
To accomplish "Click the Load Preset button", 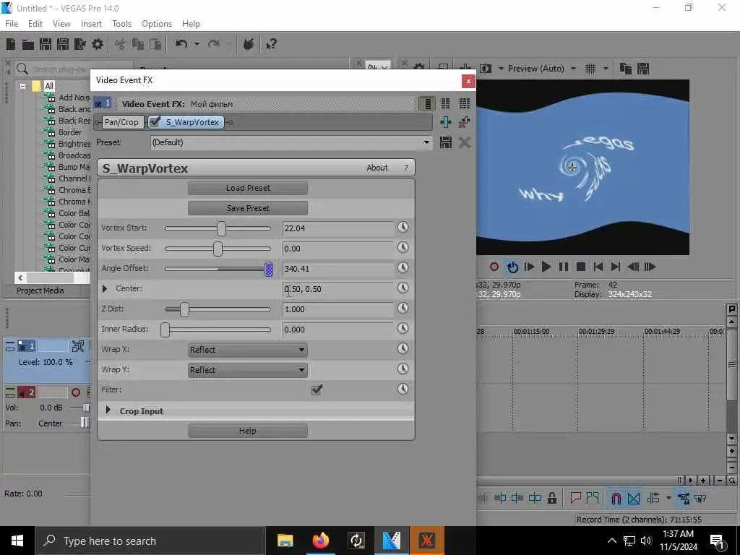I will pyautogui.click(x=248, y=188).
